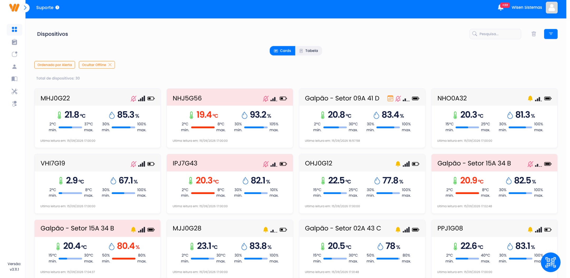Click battery icon on NHO0A32 card
This screenshot has height=278, width=570.
coord(548,99)
